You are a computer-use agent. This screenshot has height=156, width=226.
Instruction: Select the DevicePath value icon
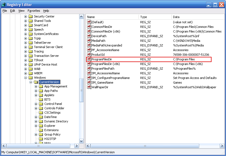tap(89, 36)
